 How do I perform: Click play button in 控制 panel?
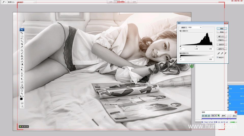click(x=209, y=116)
